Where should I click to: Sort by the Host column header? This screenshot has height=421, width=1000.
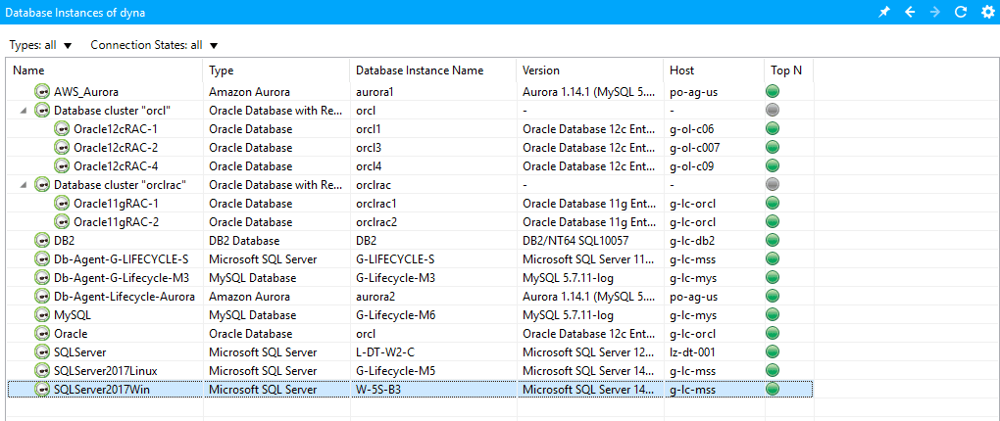[x=713, y=70]
